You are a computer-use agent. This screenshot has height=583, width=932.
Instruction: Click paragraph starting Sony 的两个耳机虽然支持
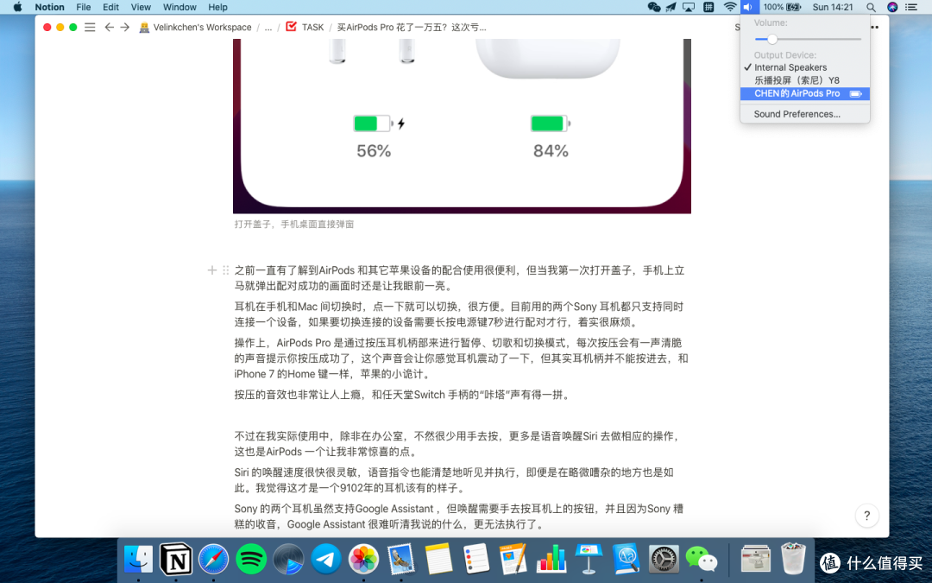point(458,516)
